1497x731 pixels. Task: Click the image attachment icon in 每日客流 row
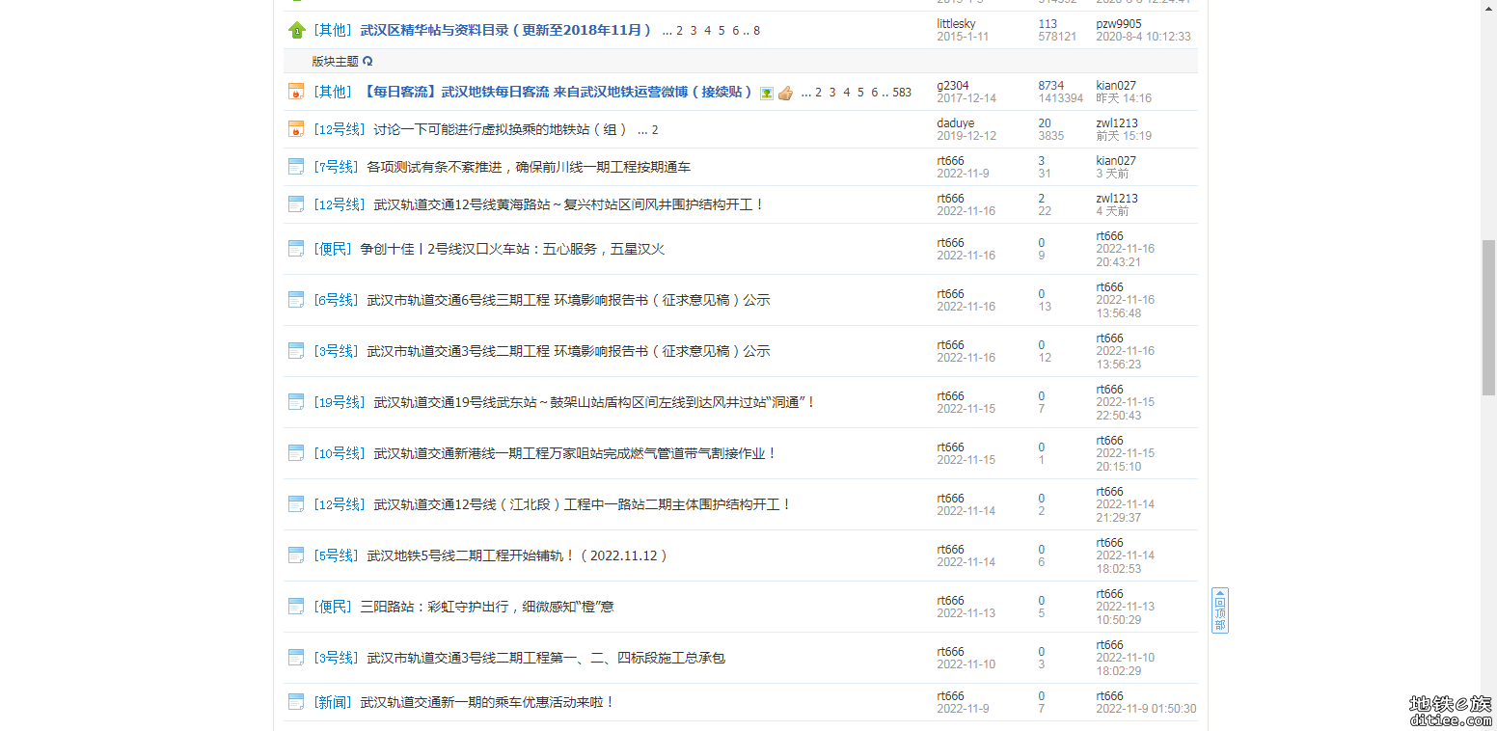[x=767, y=93]
